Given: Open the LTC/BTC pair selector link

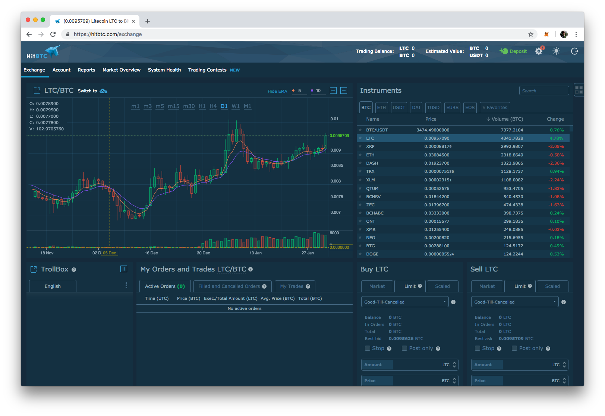Looking at the screenshot, I should 231,269.
